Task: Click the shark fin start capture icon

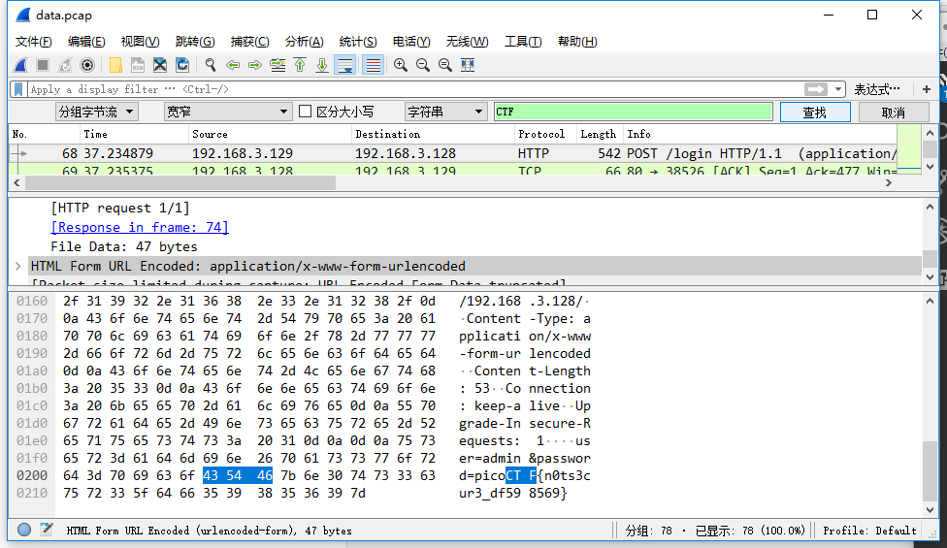Action: click(x=20, y=65)
